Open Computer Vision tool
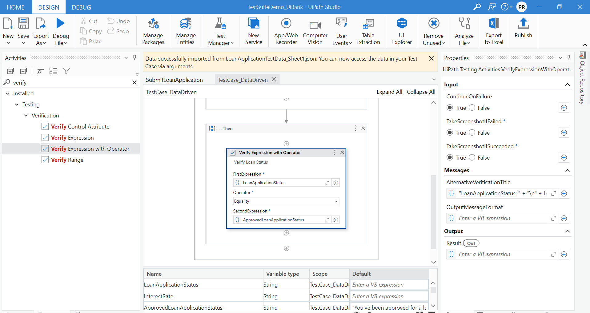Image resolution: width=590 pixels, height=313 pixels. [x=315, y=31]
